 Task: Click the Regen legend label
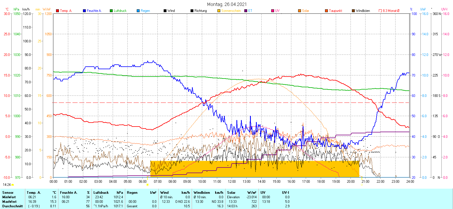(145, 11)
